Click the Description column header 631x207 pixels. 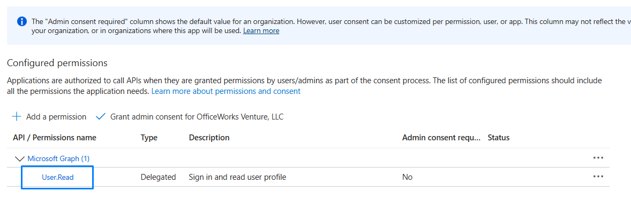pyautogui.click(x=209, y=138)
